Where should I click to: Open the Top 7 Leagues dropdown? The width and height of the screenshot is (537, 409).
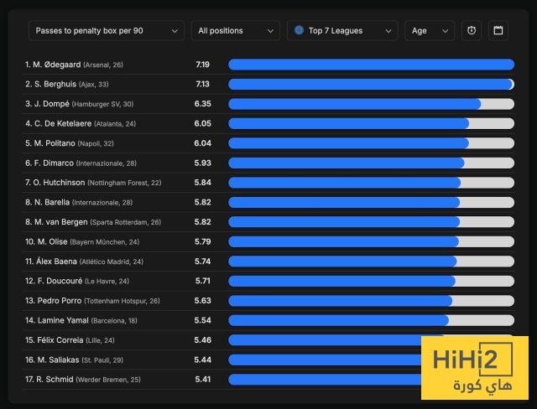[x=342, y=31]
